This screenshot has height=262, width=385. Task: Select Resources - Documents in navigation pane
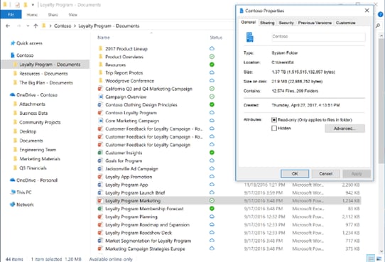(43, 74)
